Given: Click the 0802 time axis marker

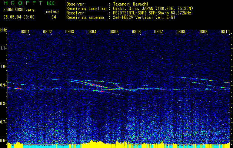Looking at the screenshot, I should (x=47, y=31).
